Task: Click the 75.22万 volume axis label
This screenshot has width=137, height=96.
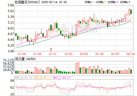Action: coord(8,60)
